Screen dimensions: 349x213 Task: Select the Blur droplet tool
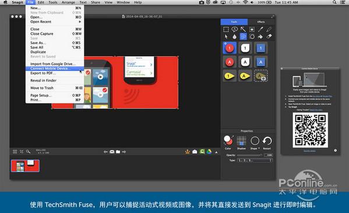pos(234,37)
